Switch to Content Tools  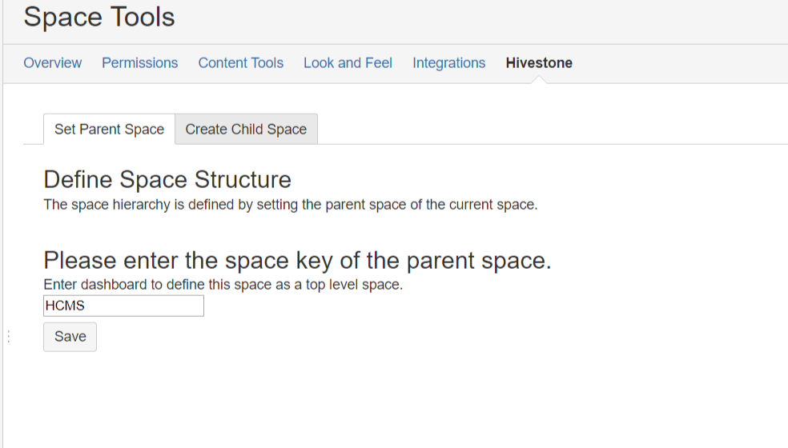point(240,63)
